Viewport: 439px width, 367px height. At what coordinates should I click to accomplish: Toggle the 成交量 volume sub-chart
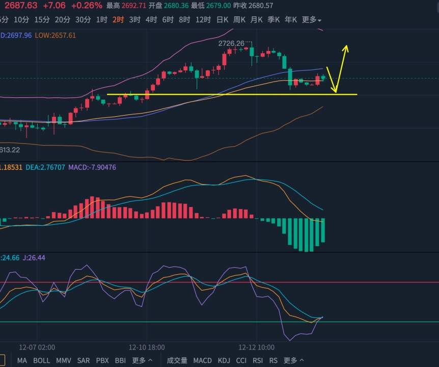click(x=177, y=360)
